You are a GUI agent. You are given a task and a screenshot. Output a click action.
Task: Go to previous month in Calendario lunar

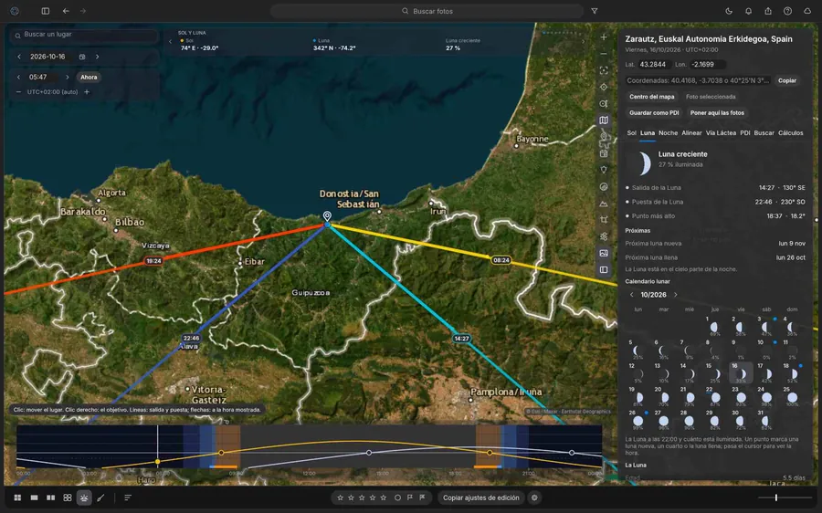632,295
